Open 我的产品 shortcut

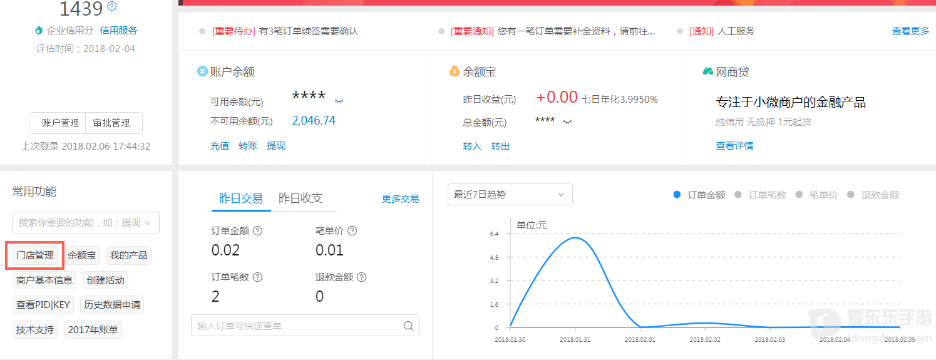tap(129, 255)
